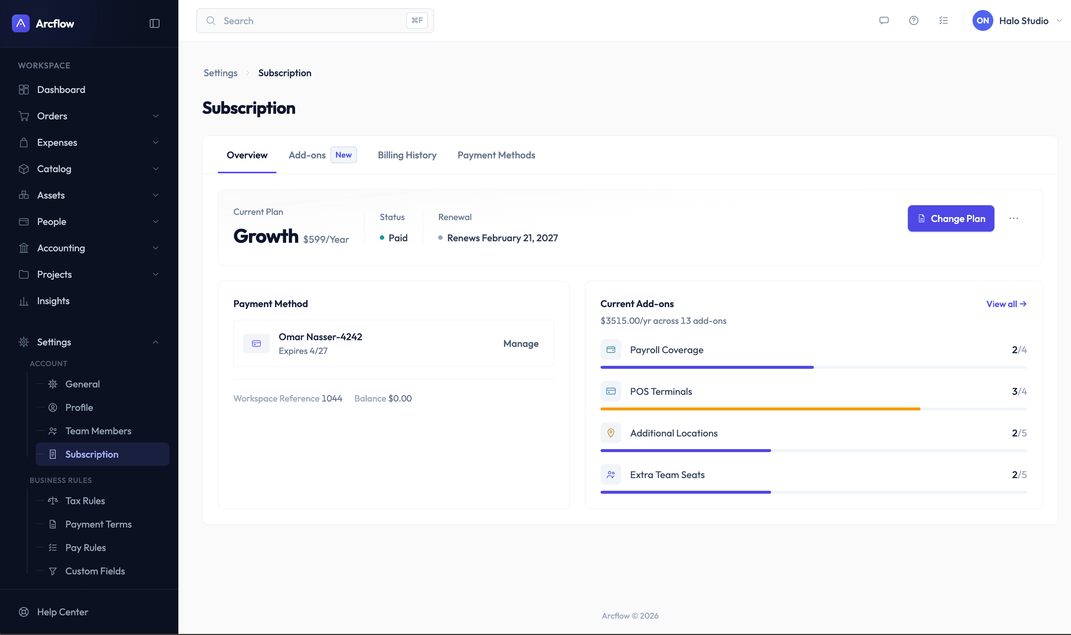The width and height of the screenshot is (1071, 635).
Task: Click the POS Terminals add-on icon
Action: tap(611, 391)
